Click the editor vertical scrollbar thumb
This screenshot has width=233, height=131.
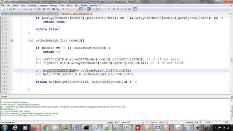click(231, 60)
